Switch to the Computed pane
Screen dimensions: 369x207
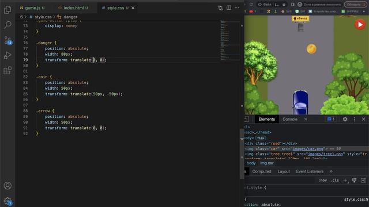[261, 171]
